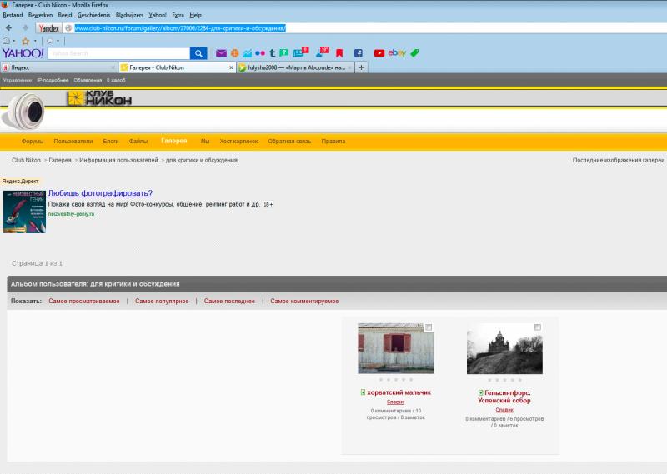Open the Любишь фотографировать? ad link
Image resolution: width=667 pixels, height=474 pixels.
coord(100,193)
